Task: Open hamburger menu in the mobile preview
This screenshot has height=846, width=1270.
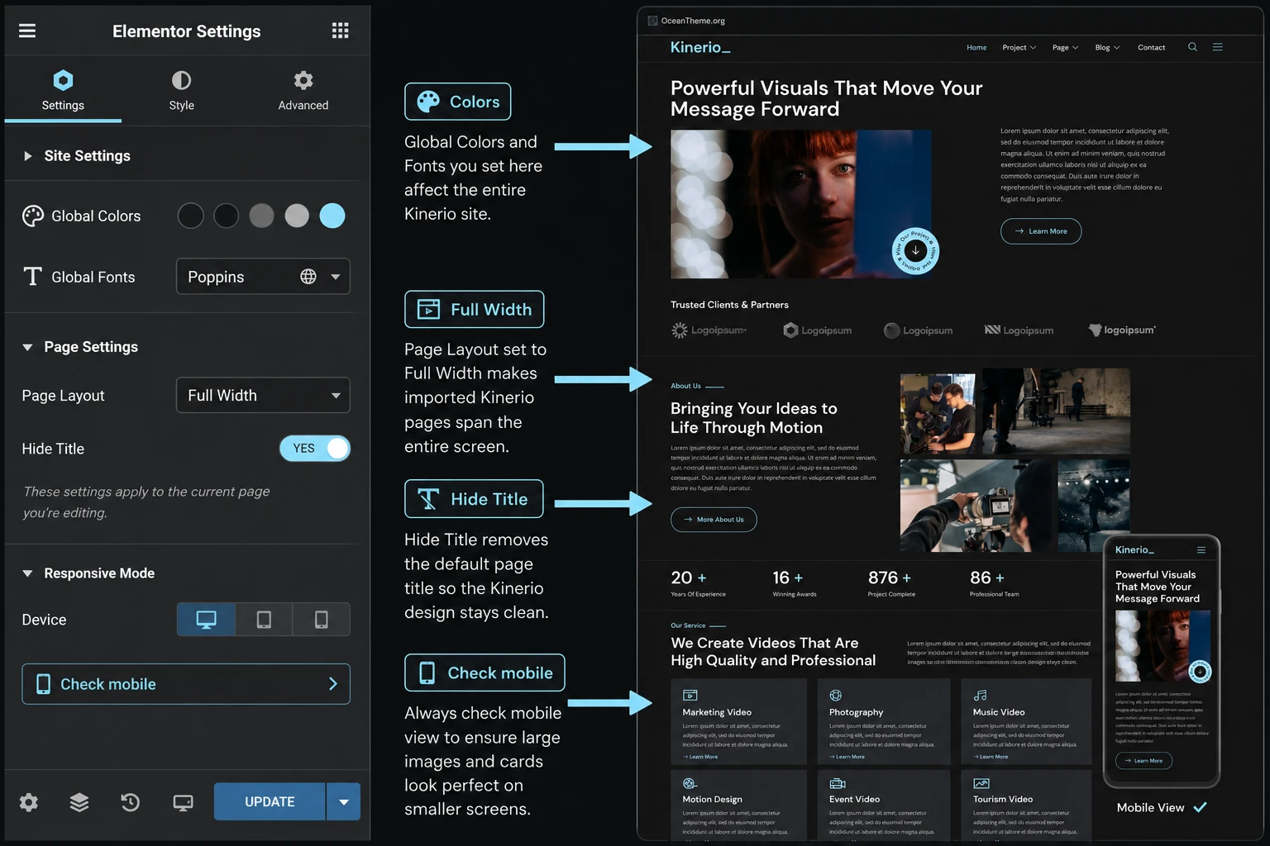Action: point(1201,550)
